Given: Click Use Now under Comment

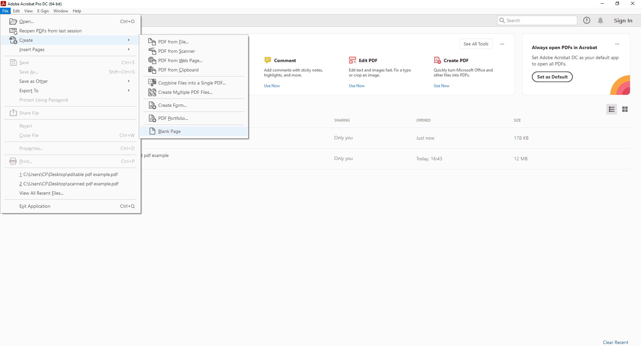Looking at the screenshot, I should tap(272, 86).
